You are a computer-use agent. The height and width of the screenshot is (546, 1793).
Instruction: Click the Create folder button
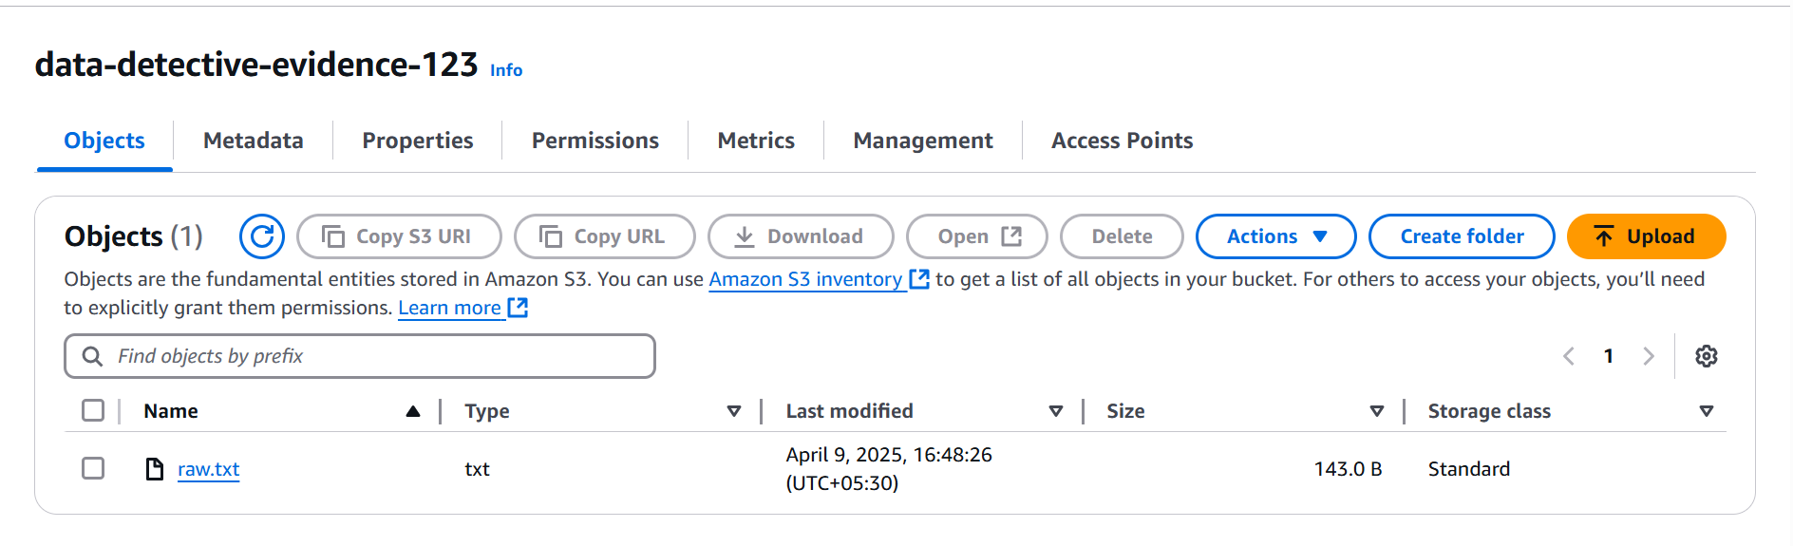pos(1462,236)
